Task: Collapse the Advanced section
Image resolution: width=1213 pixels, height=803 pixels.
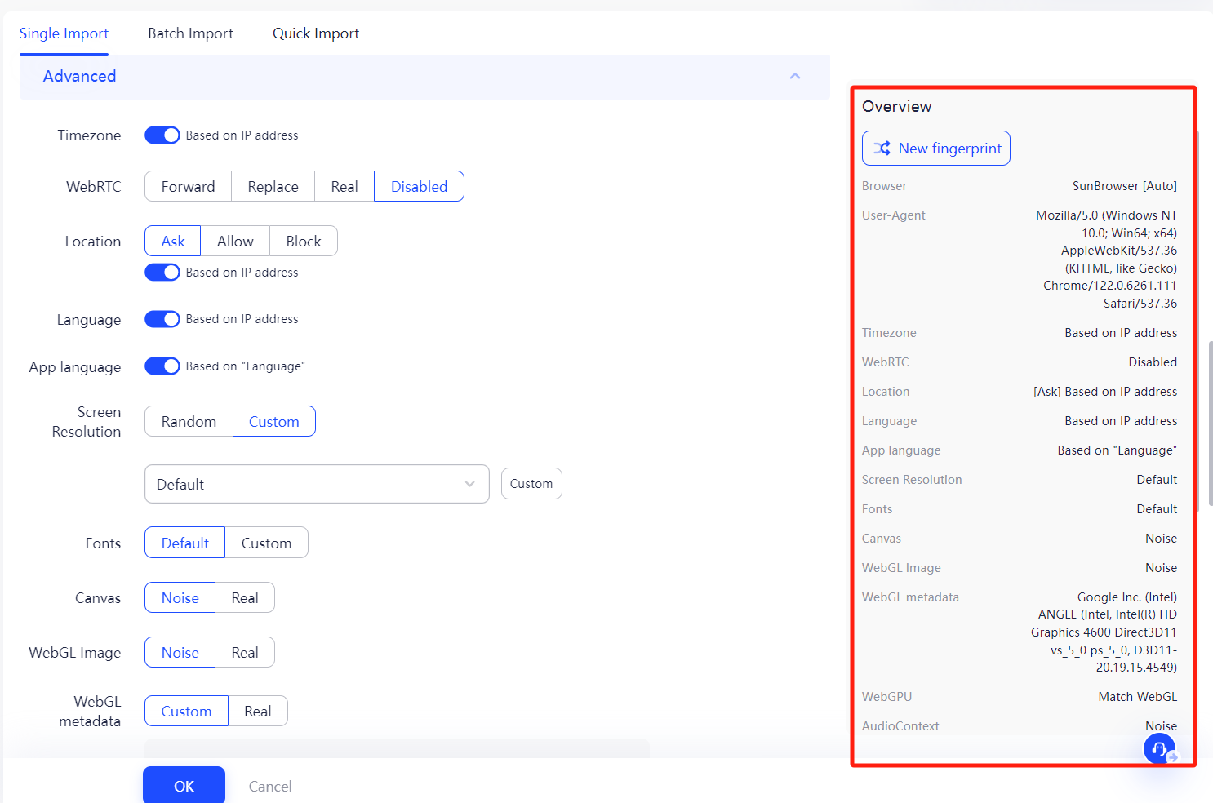Action: pyautogui.click(x=794, y=76)
